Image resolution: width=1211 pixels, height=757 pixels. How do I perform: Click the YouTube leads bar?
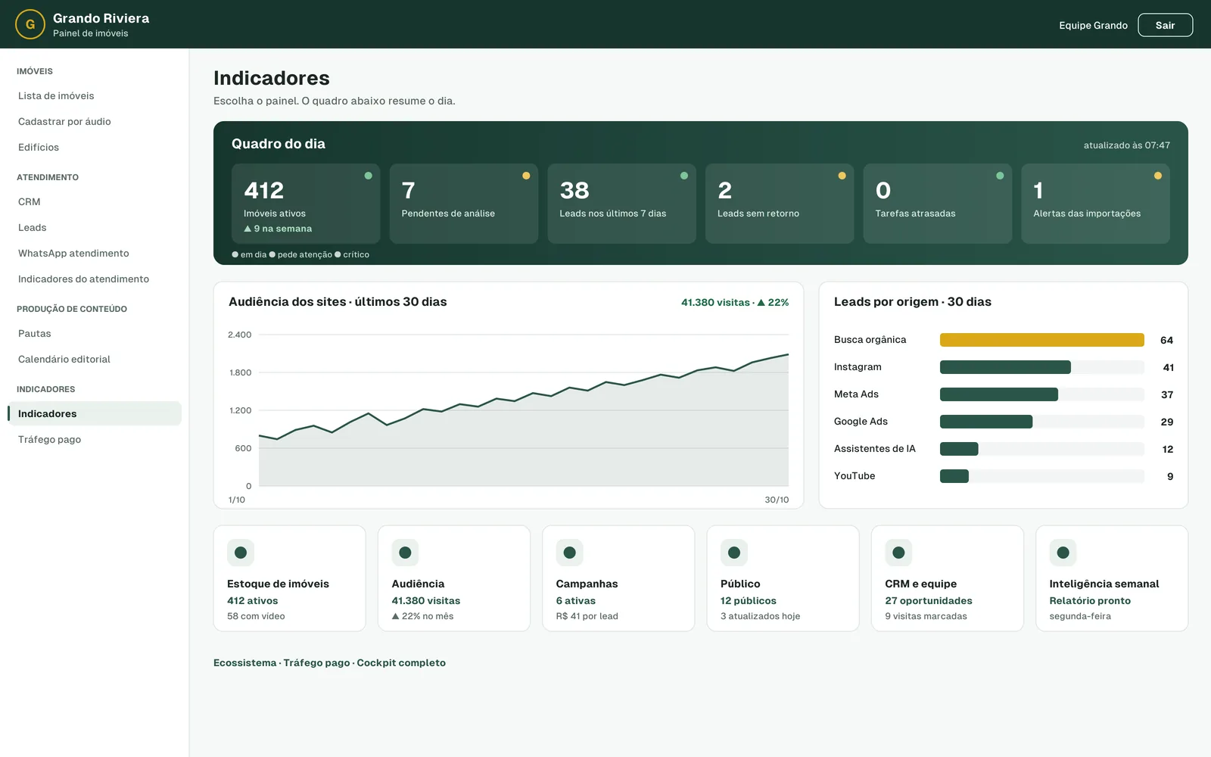pos(954,476)
